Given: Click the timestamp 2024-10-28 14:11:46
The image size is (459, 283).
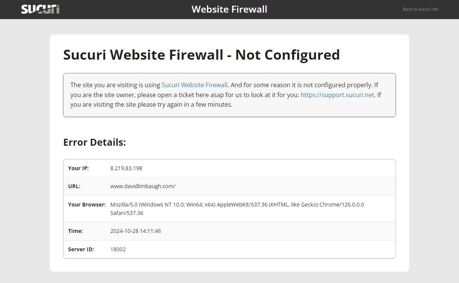Looking at the screenshot, I should point(135,231).
